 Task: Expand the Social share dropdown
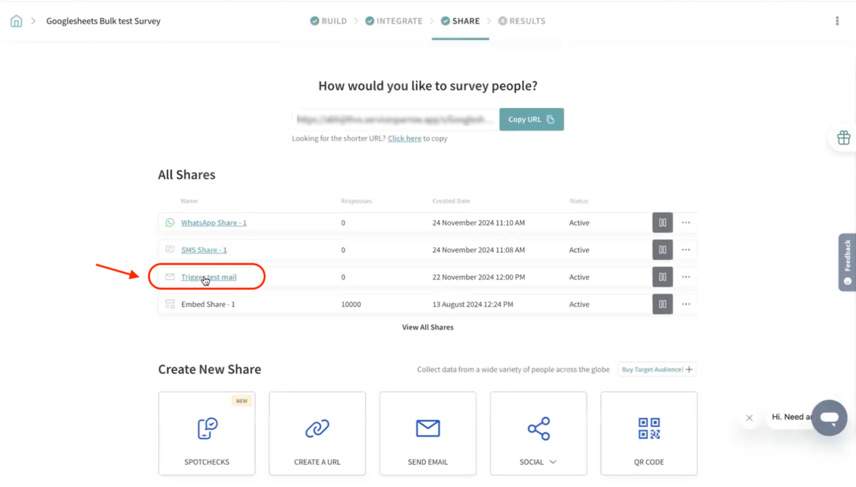[538, 433]
